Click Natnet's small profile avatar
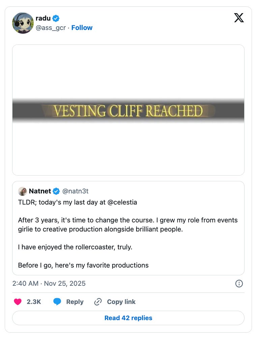 (23, 191)
